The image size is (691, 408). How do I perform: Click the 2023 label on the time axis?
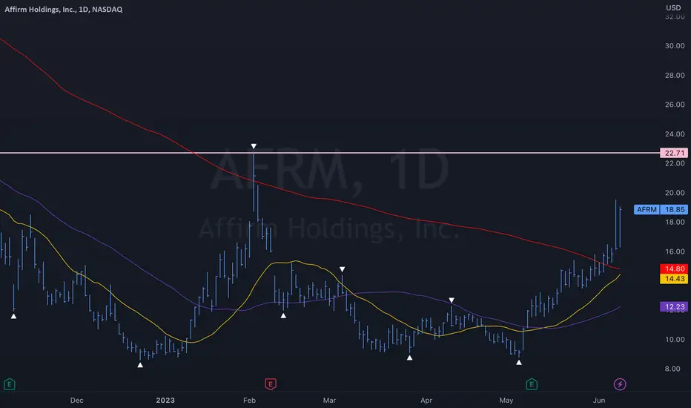coord(165,400)
